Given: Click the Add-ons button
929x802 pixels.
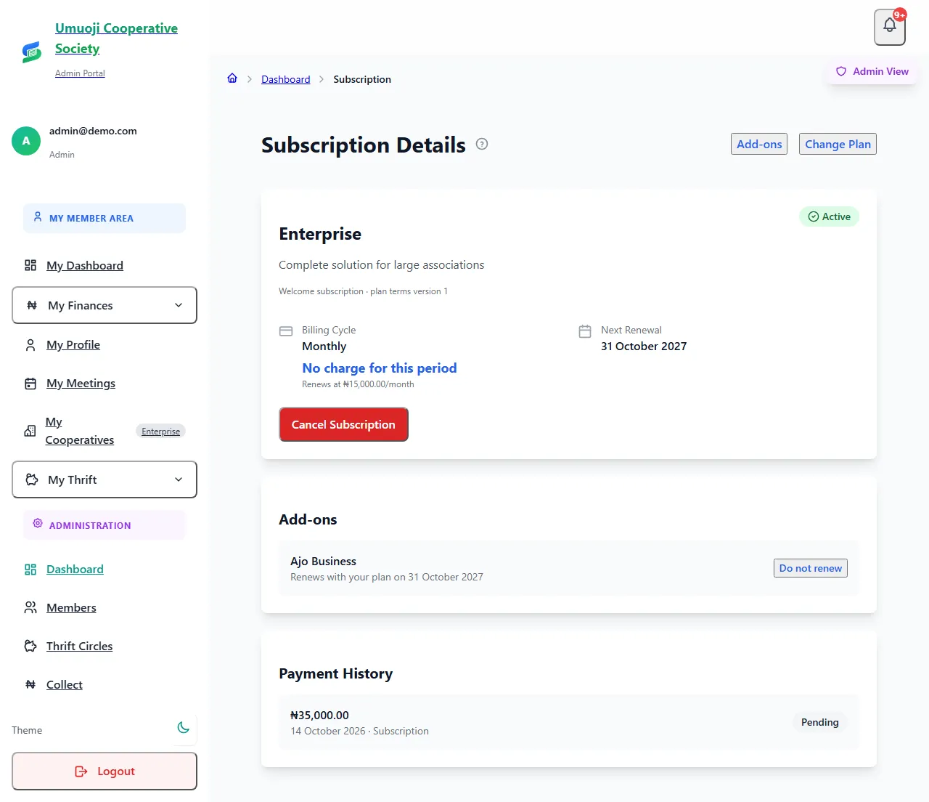Looking at the screenshot, I should [x=759, y=144].
